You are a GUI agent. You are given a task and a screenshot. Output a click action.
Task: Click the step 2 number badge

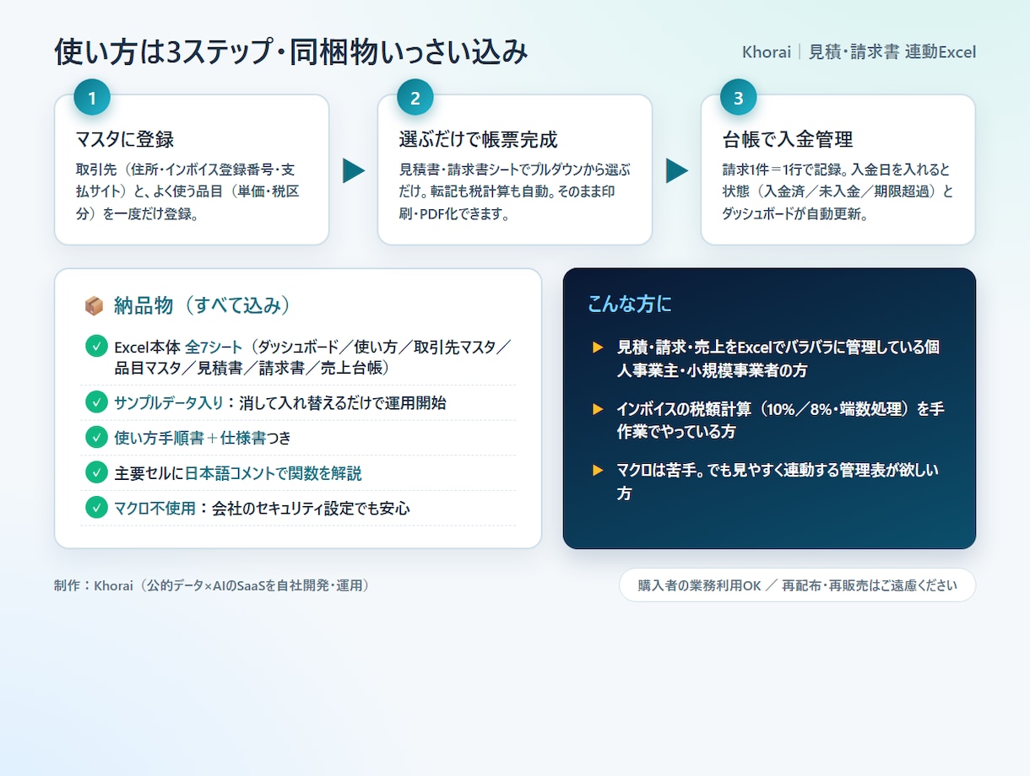415,98
